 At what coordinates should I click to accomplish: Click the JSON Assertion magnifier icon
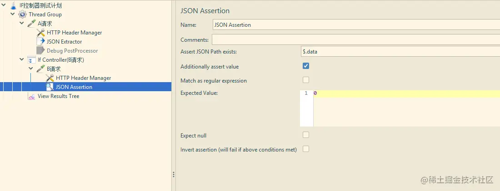coord(50,87)
